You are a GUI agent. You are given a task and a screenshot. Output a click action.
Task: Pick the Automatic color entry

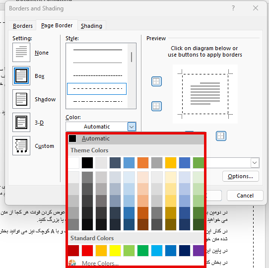point(136,138)
